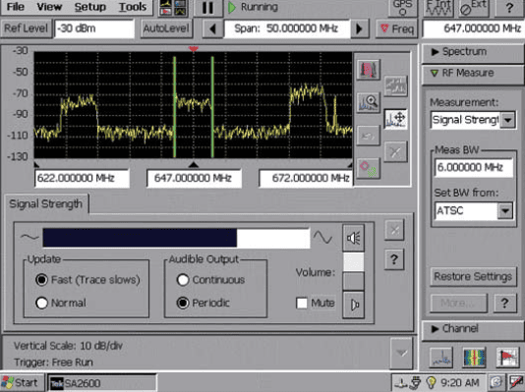
Task: Edit the 647.000000 MHz center frequency field at top
Action: point(474,28)
